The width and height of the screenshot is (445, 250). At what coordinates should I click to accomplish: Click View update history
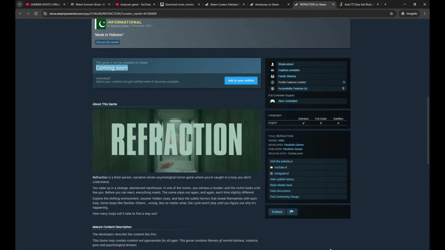click(x=282, y=179)
